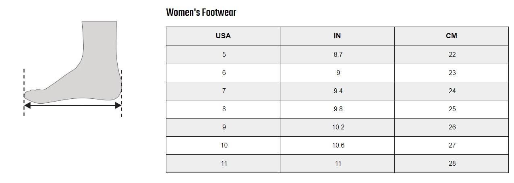
Task: Click the double-headed foot length arrow
Action: tap(73, 105)
